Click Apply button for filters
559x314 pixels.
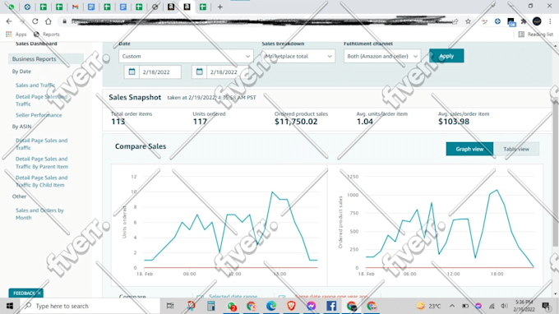pos(446,56)
